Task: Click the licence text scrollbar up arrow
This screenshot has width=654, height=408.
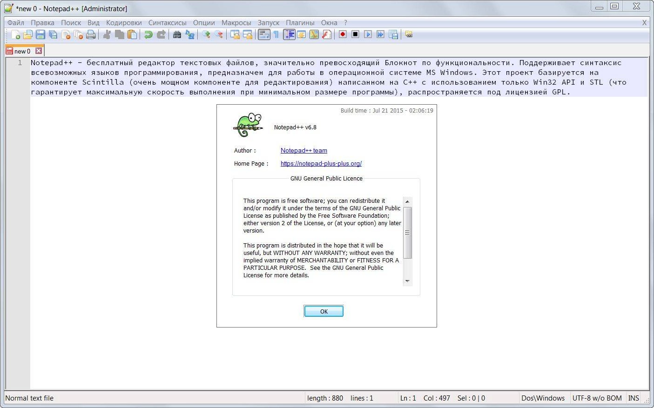Action: click(x=407, y=201)
